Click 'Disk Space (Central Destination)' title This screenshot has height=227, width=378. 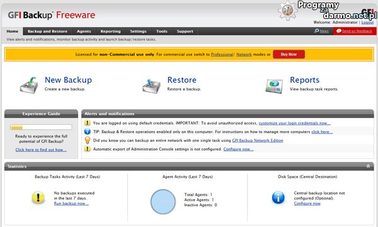307,177
